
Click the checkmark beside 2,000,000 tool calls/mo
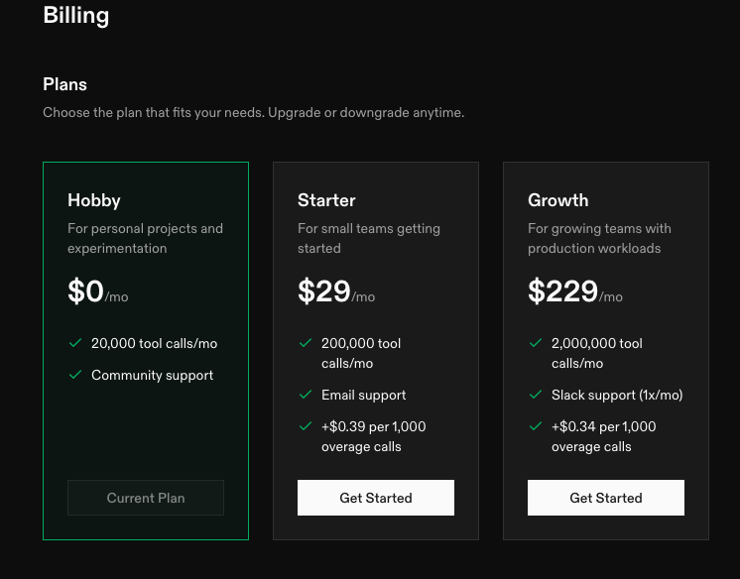[x=535, y=343]
